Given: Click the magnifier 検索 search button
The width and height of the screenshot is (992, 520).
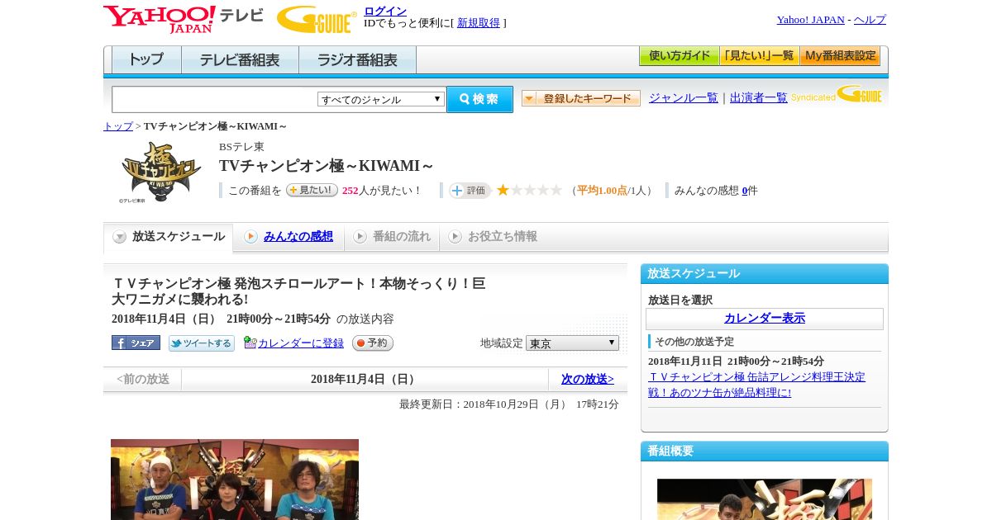Looking at the screenshot, I should tap(479, 99).
